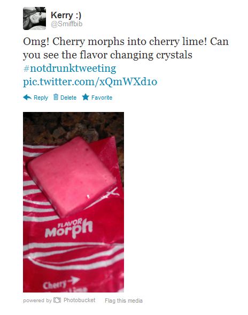
Task: Choose the Delete text link
Action: pos(68,97)
